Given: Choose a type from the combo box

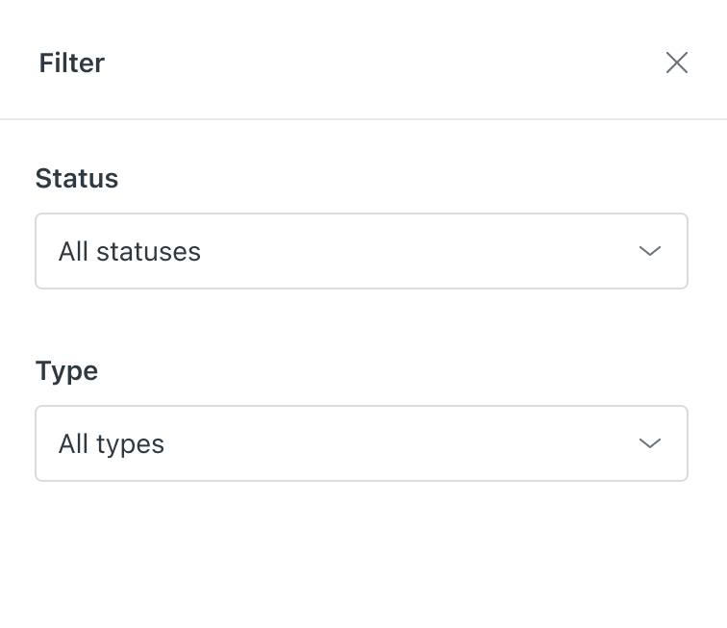Looking at the screenshot, I should [x=361, y=443].
